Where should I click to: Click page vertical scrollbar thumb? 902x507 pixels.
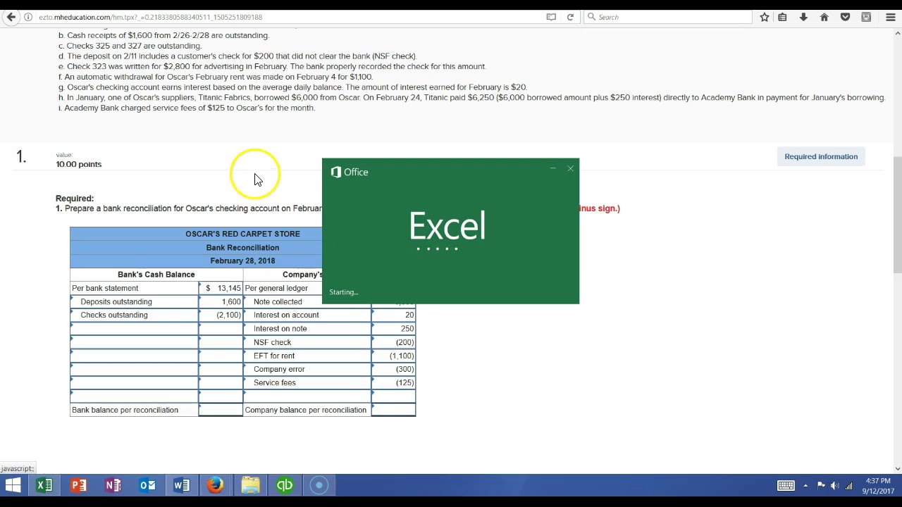point(897,215)
